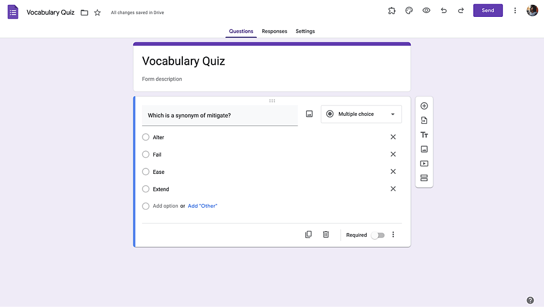Viewport: 544px width, 307px height.
Task: Redo the last change
Action: pos(461,10)
